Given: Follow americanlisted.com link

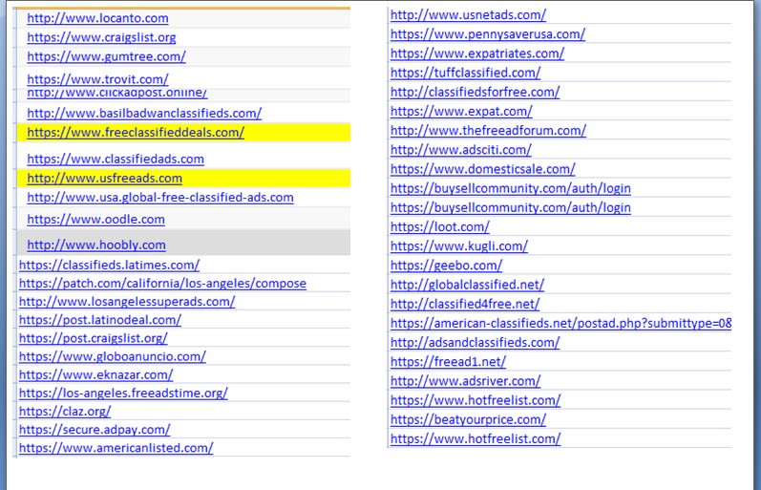Looking at the screenshot, I should pyautogui.click(x=116, y=448).
